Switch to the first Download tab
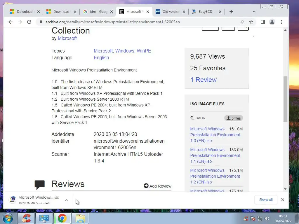The width and height of the screenshot is (299, 224). [25, 12]
